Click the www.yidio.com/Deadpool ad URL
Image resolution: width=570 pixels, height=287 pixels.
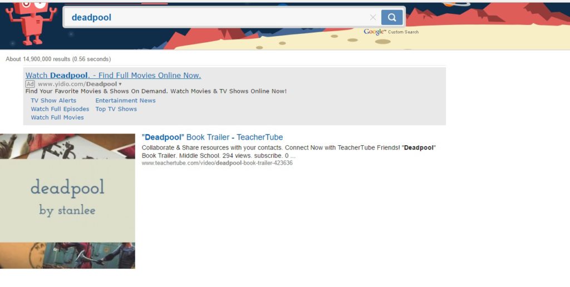coord(77,84)
